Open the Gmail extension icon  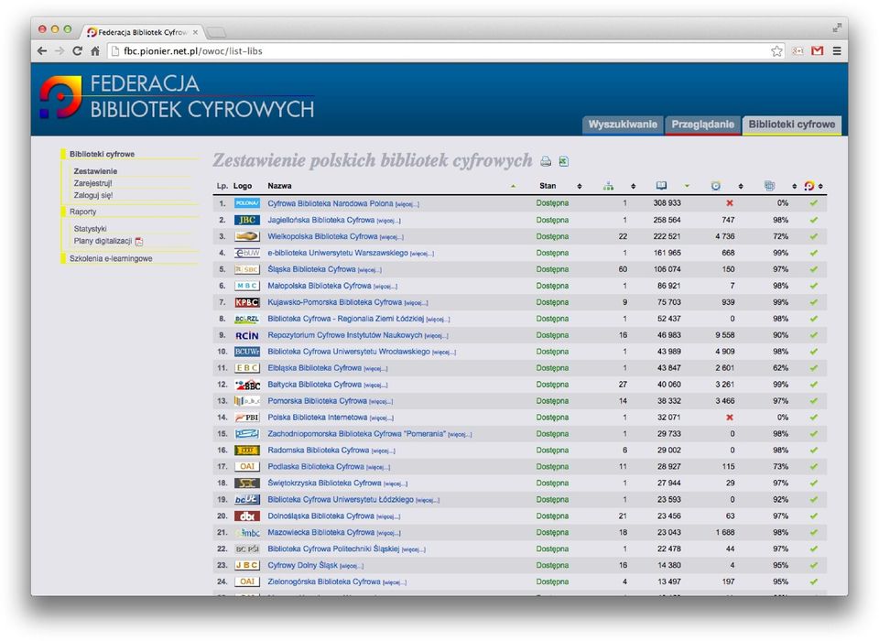(x=818, y=51)
